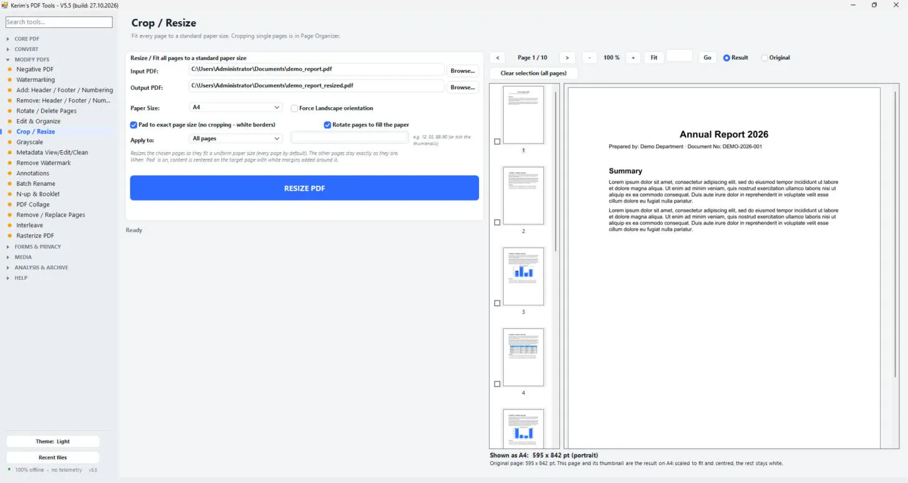Viewport: 908px width, 483px height.
Task: Zoom out with the minus button
Action: [589, 57]
